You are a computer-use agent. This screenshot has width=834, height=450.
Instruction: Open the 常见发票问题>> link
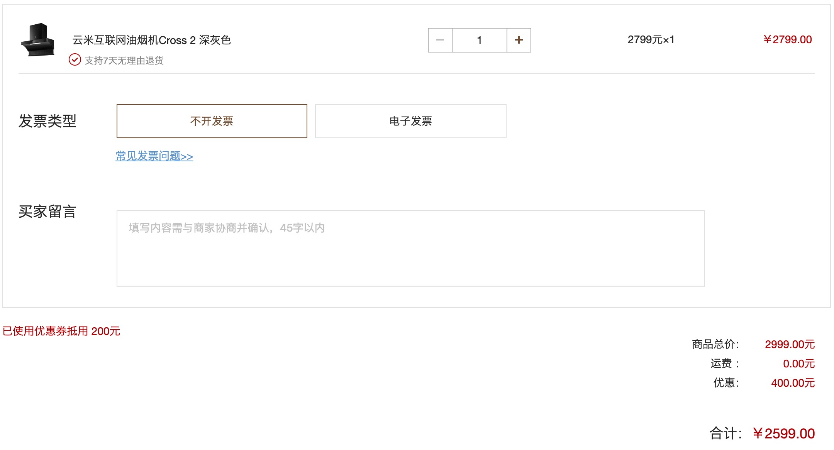click(154, 156)
